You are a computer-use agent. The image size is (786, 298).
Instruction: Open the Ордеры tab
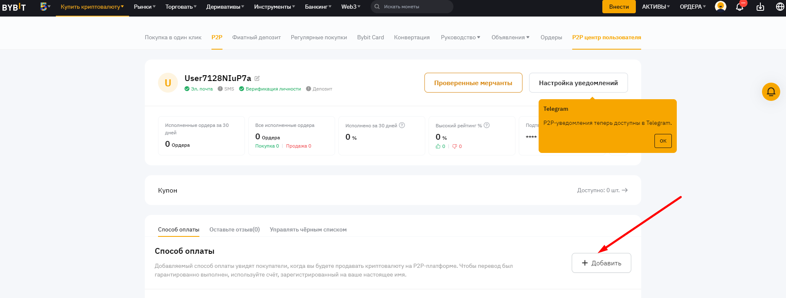551,37
